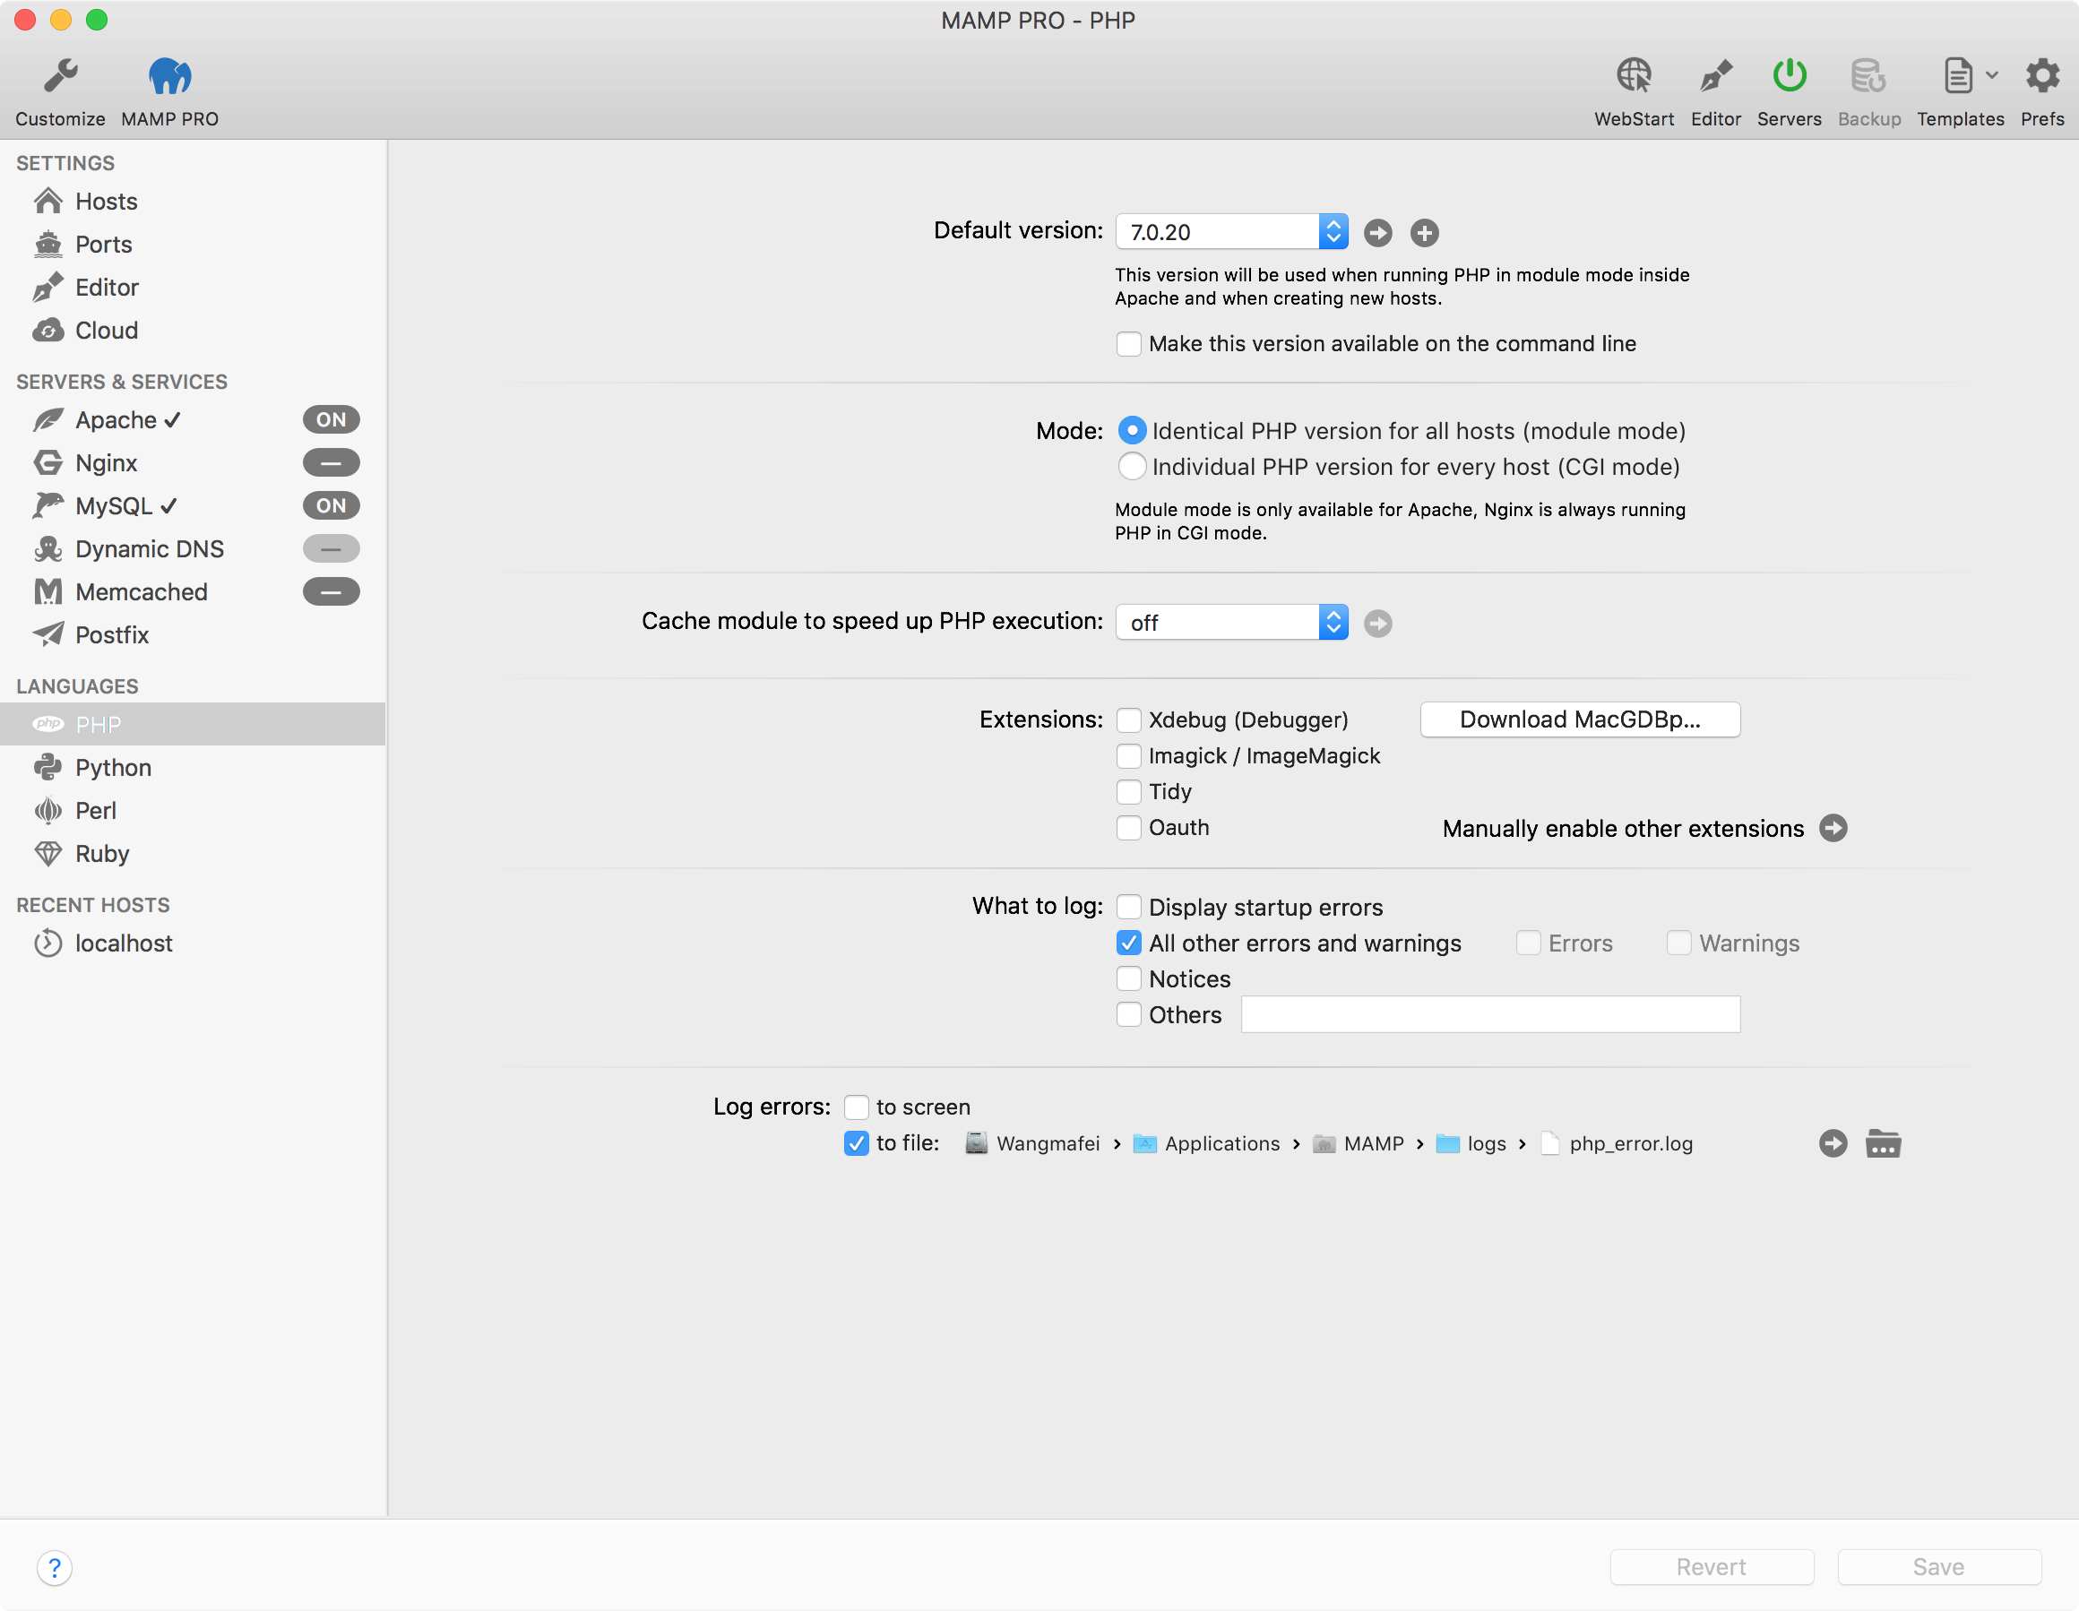Click arrow icon beside cache module dropdown
Viewport: 2079px width, 1611px height.
pyautogui.click(x=1377, y=624)
